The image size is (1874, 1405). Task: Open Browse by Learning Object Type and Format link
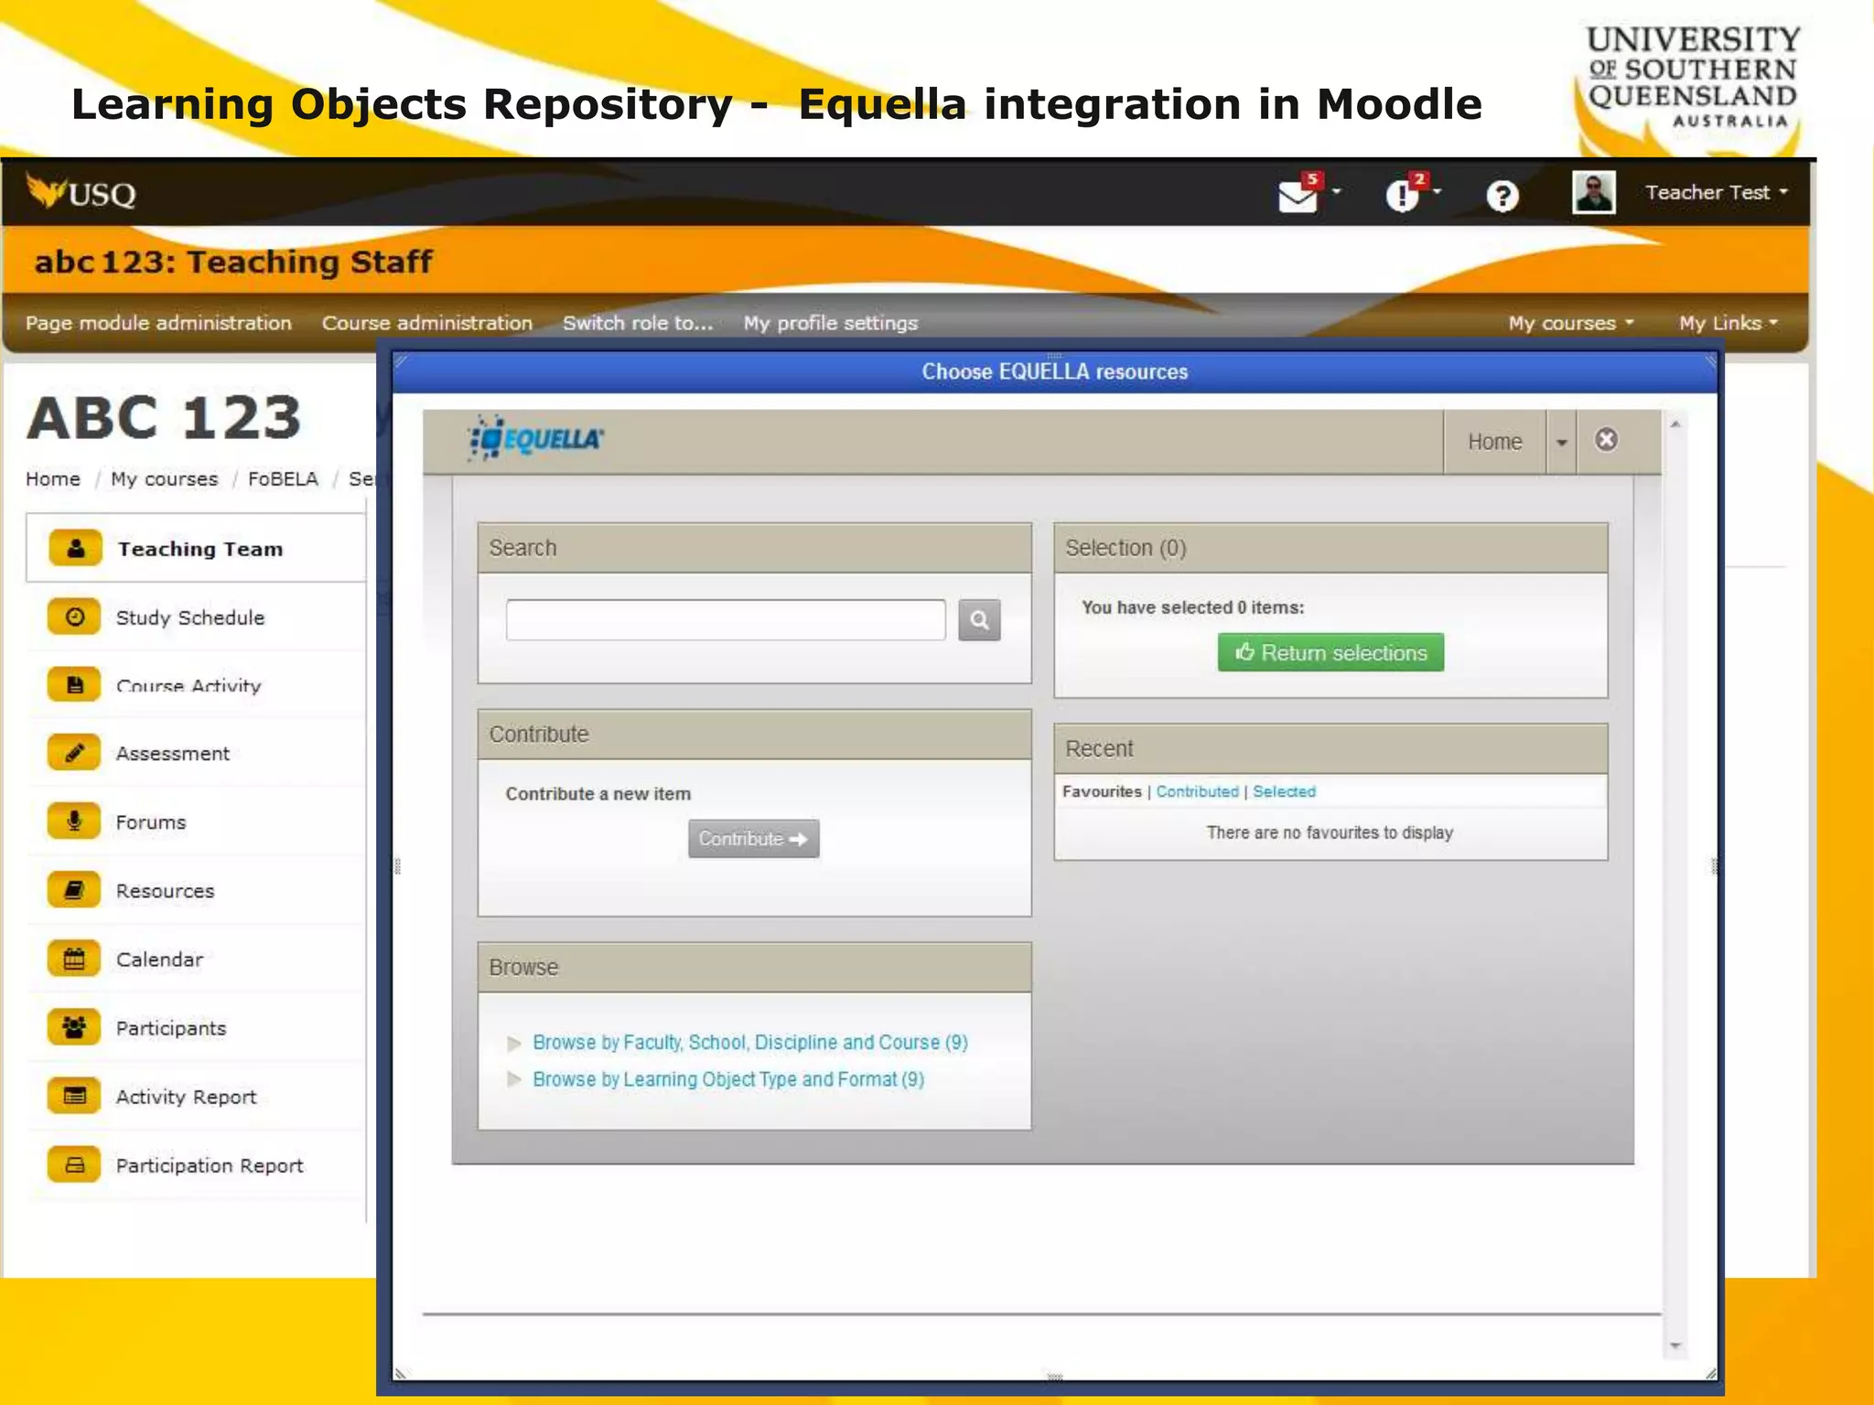[728, 1079]
